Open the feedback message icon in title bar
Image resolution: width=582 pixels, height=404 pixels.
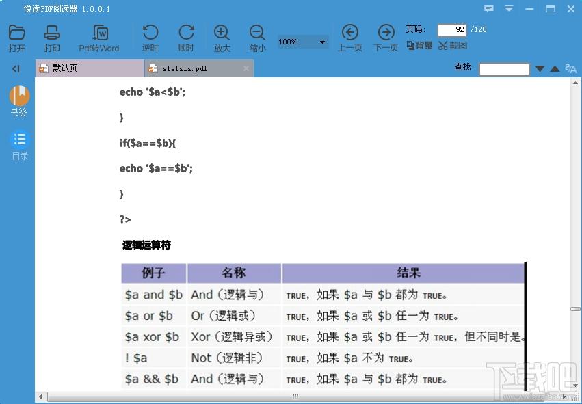tap(489, 8)
